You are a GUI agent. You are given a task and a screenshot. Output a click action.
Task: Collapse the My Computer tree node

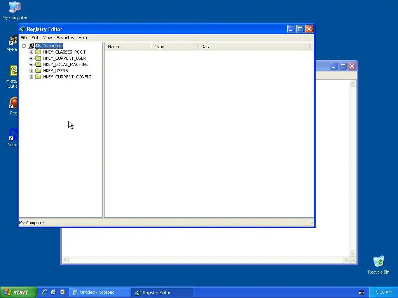point(24,46)
